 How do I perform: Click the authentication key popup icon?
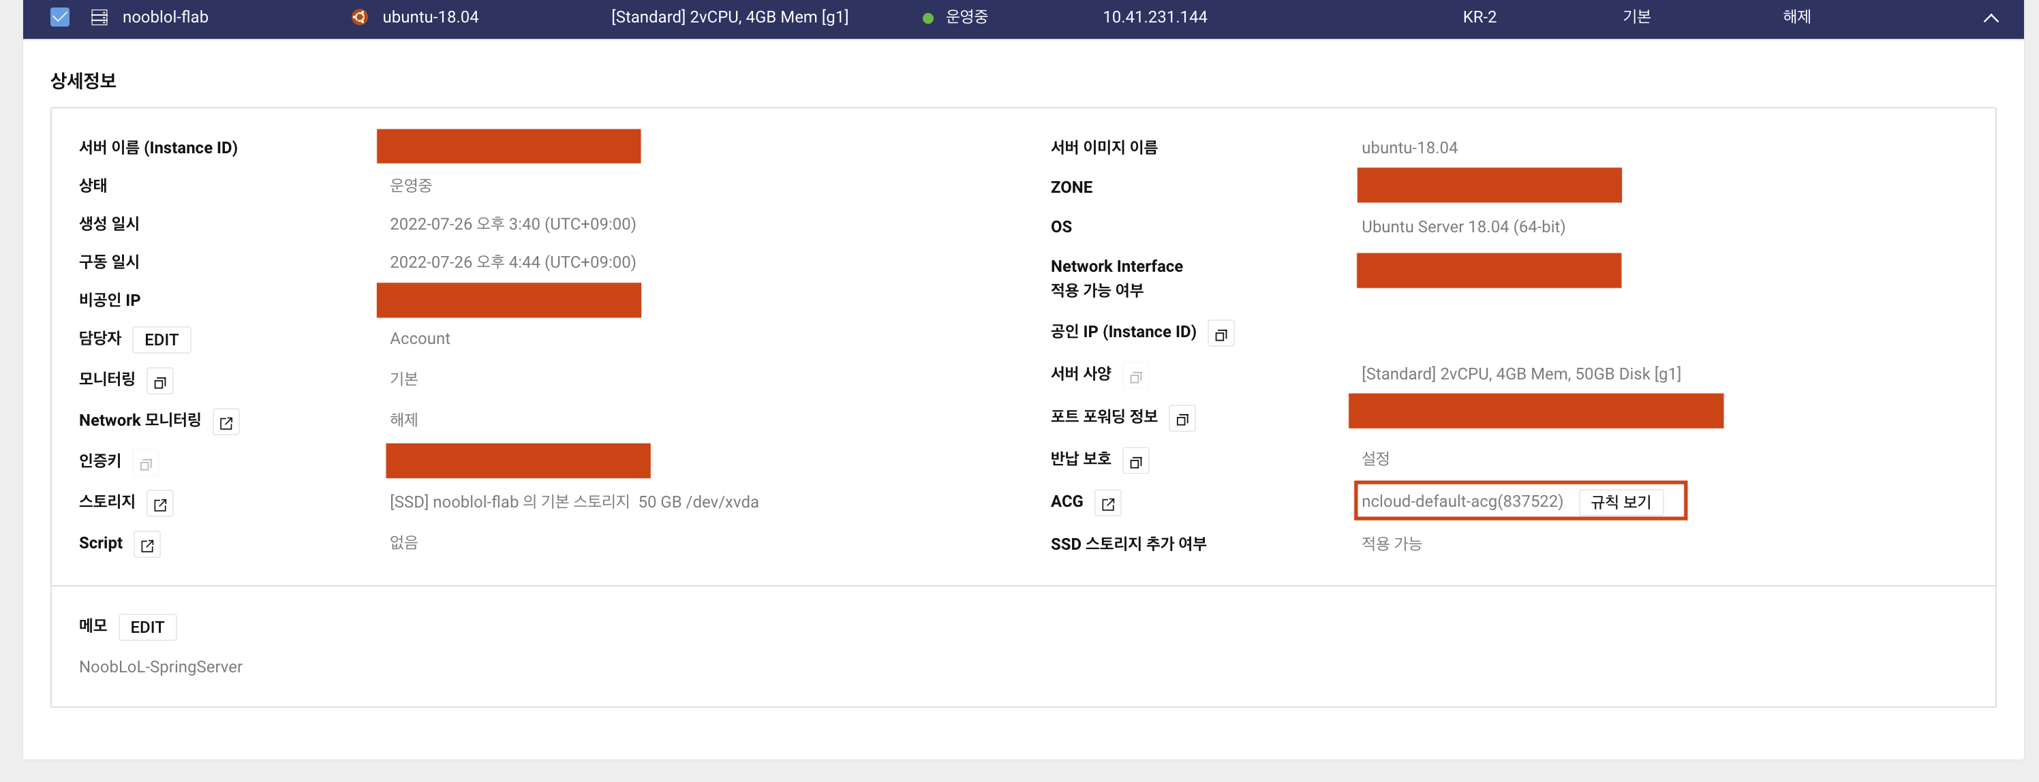(146, 464)
